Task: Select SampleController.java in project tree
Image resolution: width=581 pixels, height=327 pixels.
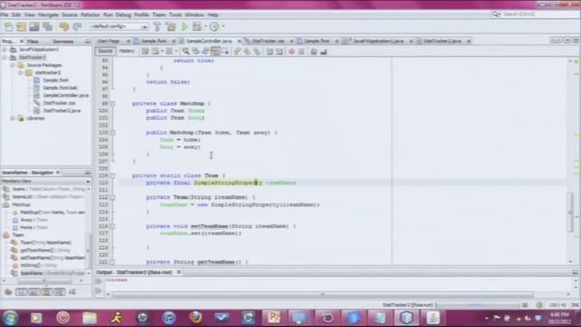Action: 65,95
